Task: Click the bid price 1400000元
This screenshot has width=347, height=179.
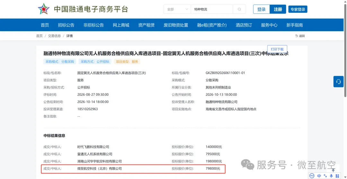Action: pos(214,147)
